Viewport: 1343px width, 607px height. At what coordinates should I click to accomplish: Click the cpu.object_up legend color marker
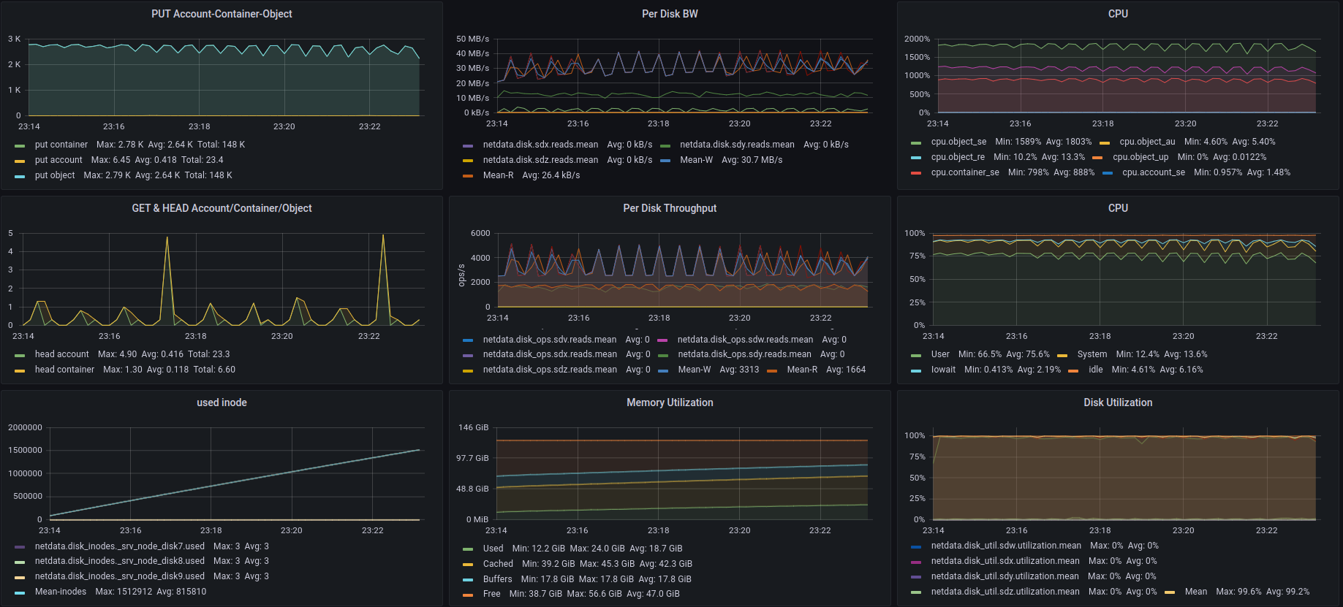tap(1097, 158)
